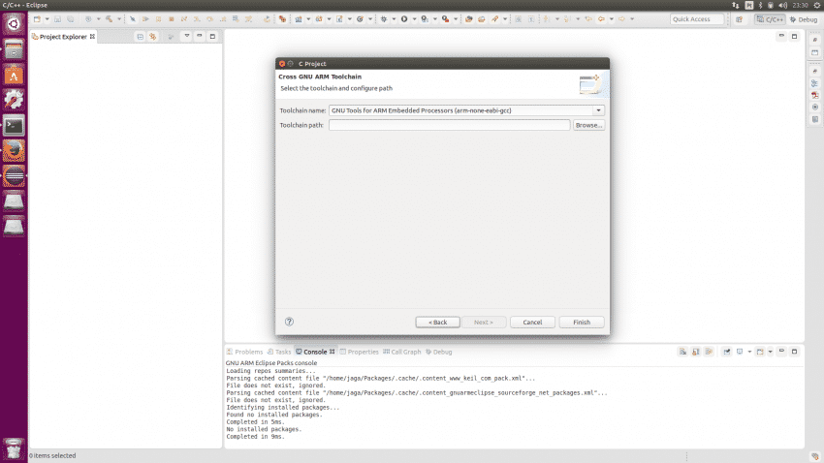Click the Debug bug toolbar icon
824x463 pixels.
point(384,19)
